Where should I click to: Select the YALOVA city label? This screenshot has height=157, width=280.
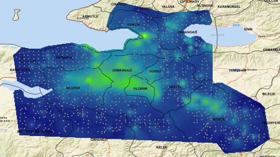168,7
